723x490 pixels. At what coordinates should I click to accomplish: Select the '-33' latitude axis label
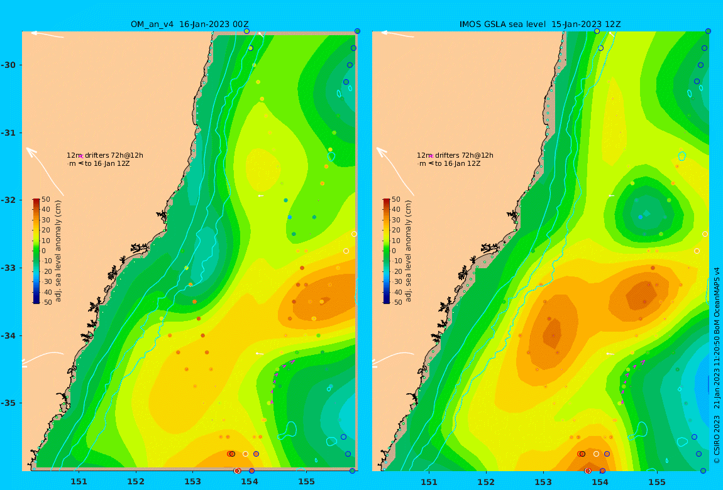tap(8, 268)
